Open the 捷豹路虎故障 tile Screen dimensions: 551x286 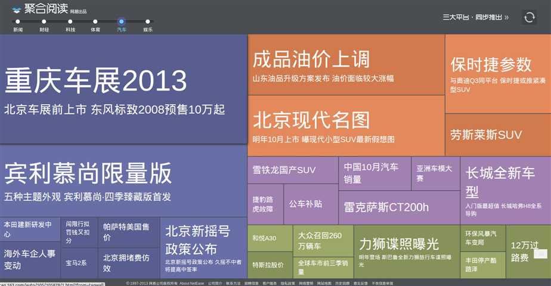click(x=265, y=204)
